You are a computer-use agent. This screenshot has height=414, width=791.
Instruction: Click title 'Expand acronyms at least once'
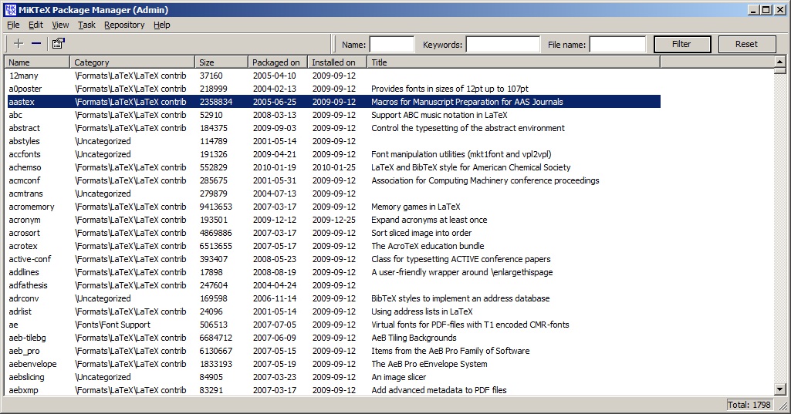click(x=429, y=220)
